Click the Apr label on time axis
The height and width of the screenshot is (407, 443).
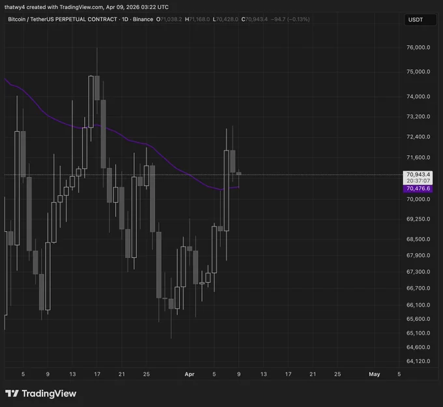(x=190, y=374)
